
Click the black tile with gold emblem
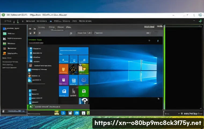74,69
